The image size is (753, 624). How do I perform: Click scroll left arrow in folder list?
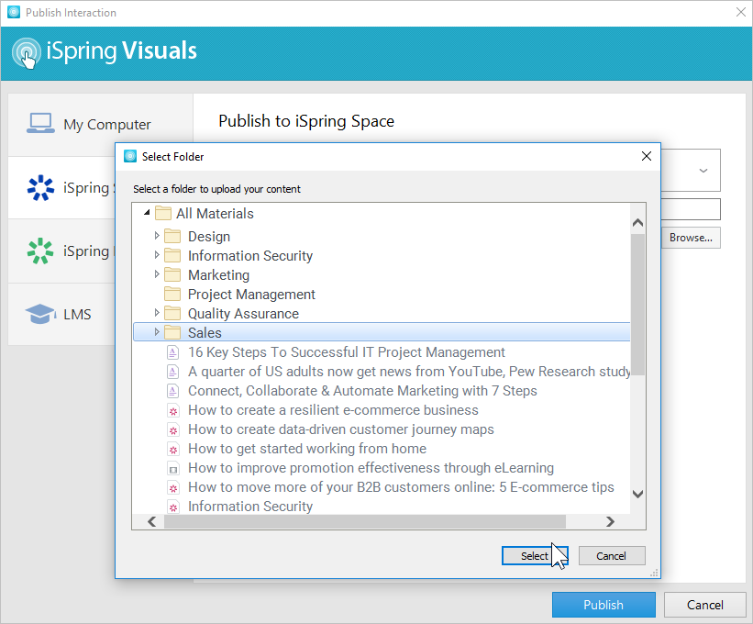pos(151,521)
